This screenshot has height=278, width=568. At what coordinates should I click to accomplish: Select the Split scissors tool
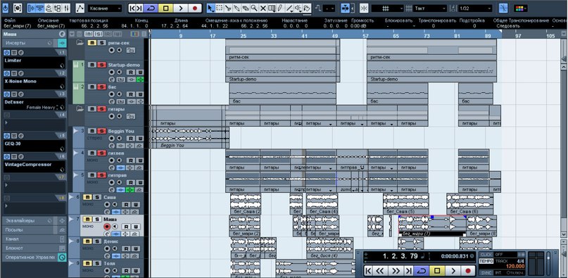point(228,8)
